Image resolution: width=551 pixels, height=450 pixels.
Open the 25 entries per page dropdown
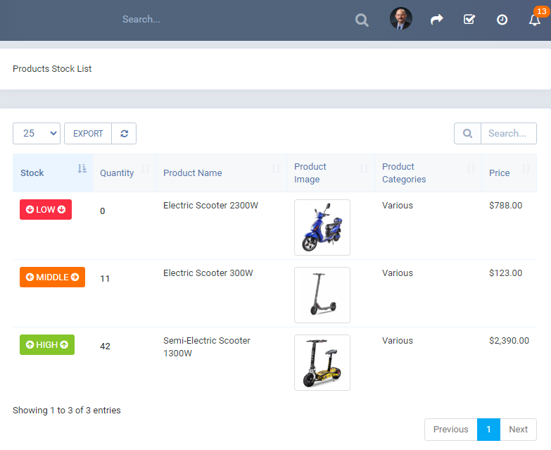[x=37, y=134]
